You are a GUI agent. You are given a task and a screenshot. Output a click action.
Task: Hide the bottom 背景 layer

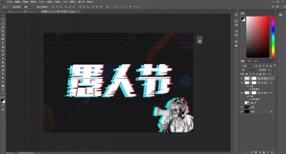(242, 111)
